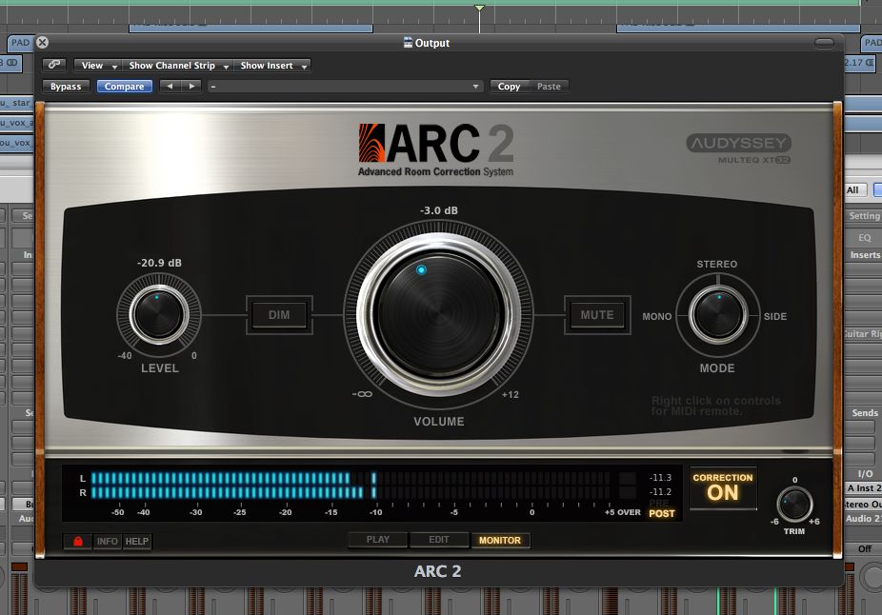Open the HELP panel
Image resolution: width=882 pixels, height=615 pixels.
tap(137, 541)
